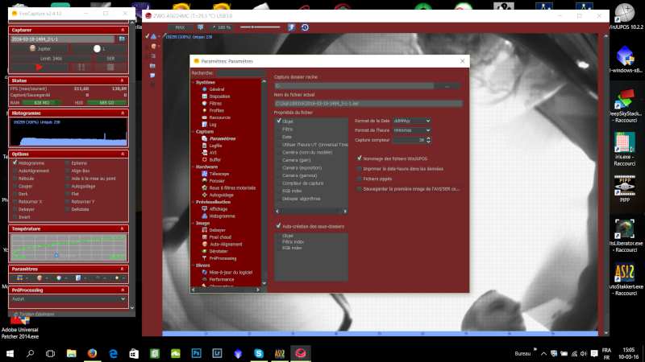The height and width of the screenshot is (362, 645).
Task: Open the Windows Start menu
Action: [x=10, y=353]
